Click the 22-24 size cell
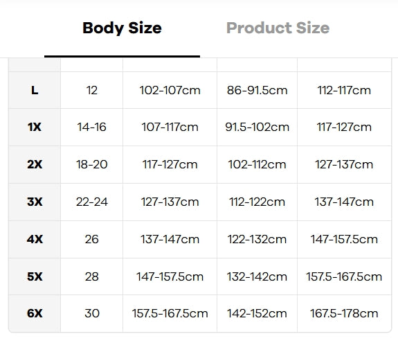Viewport: 398px width, 343px height. click(x=91, y=202)
